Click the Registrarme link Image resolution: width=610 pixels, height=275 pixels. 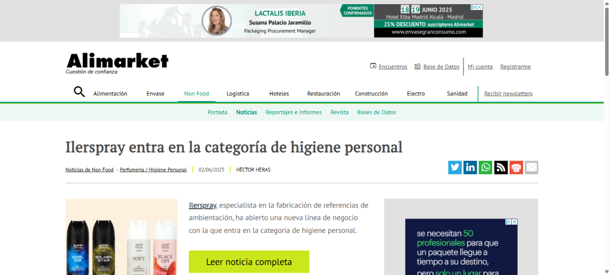coord(515,67)
